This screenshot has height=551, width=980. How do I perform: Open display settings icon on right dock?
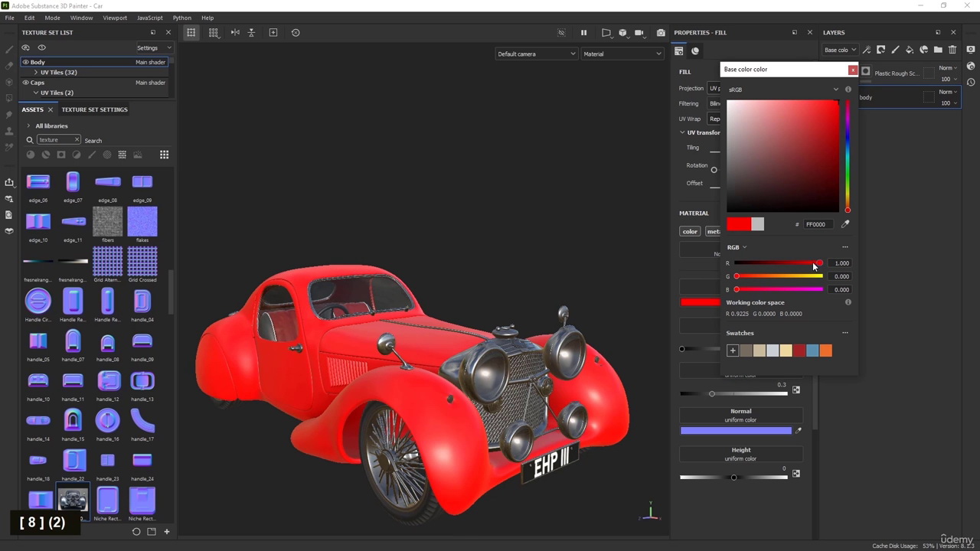971,49
